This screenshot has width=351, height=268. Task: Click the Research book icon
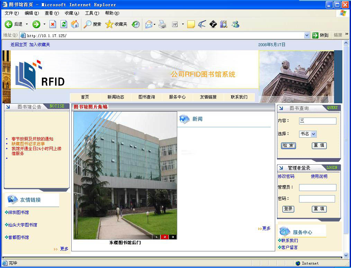pos(224,24)
